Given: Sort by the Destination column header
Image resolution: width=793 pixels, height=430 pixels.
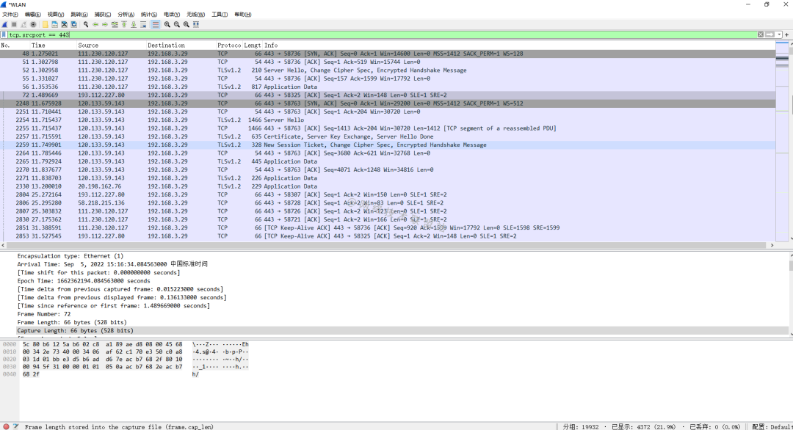Looking at the screenshot, I should (181, 45).
